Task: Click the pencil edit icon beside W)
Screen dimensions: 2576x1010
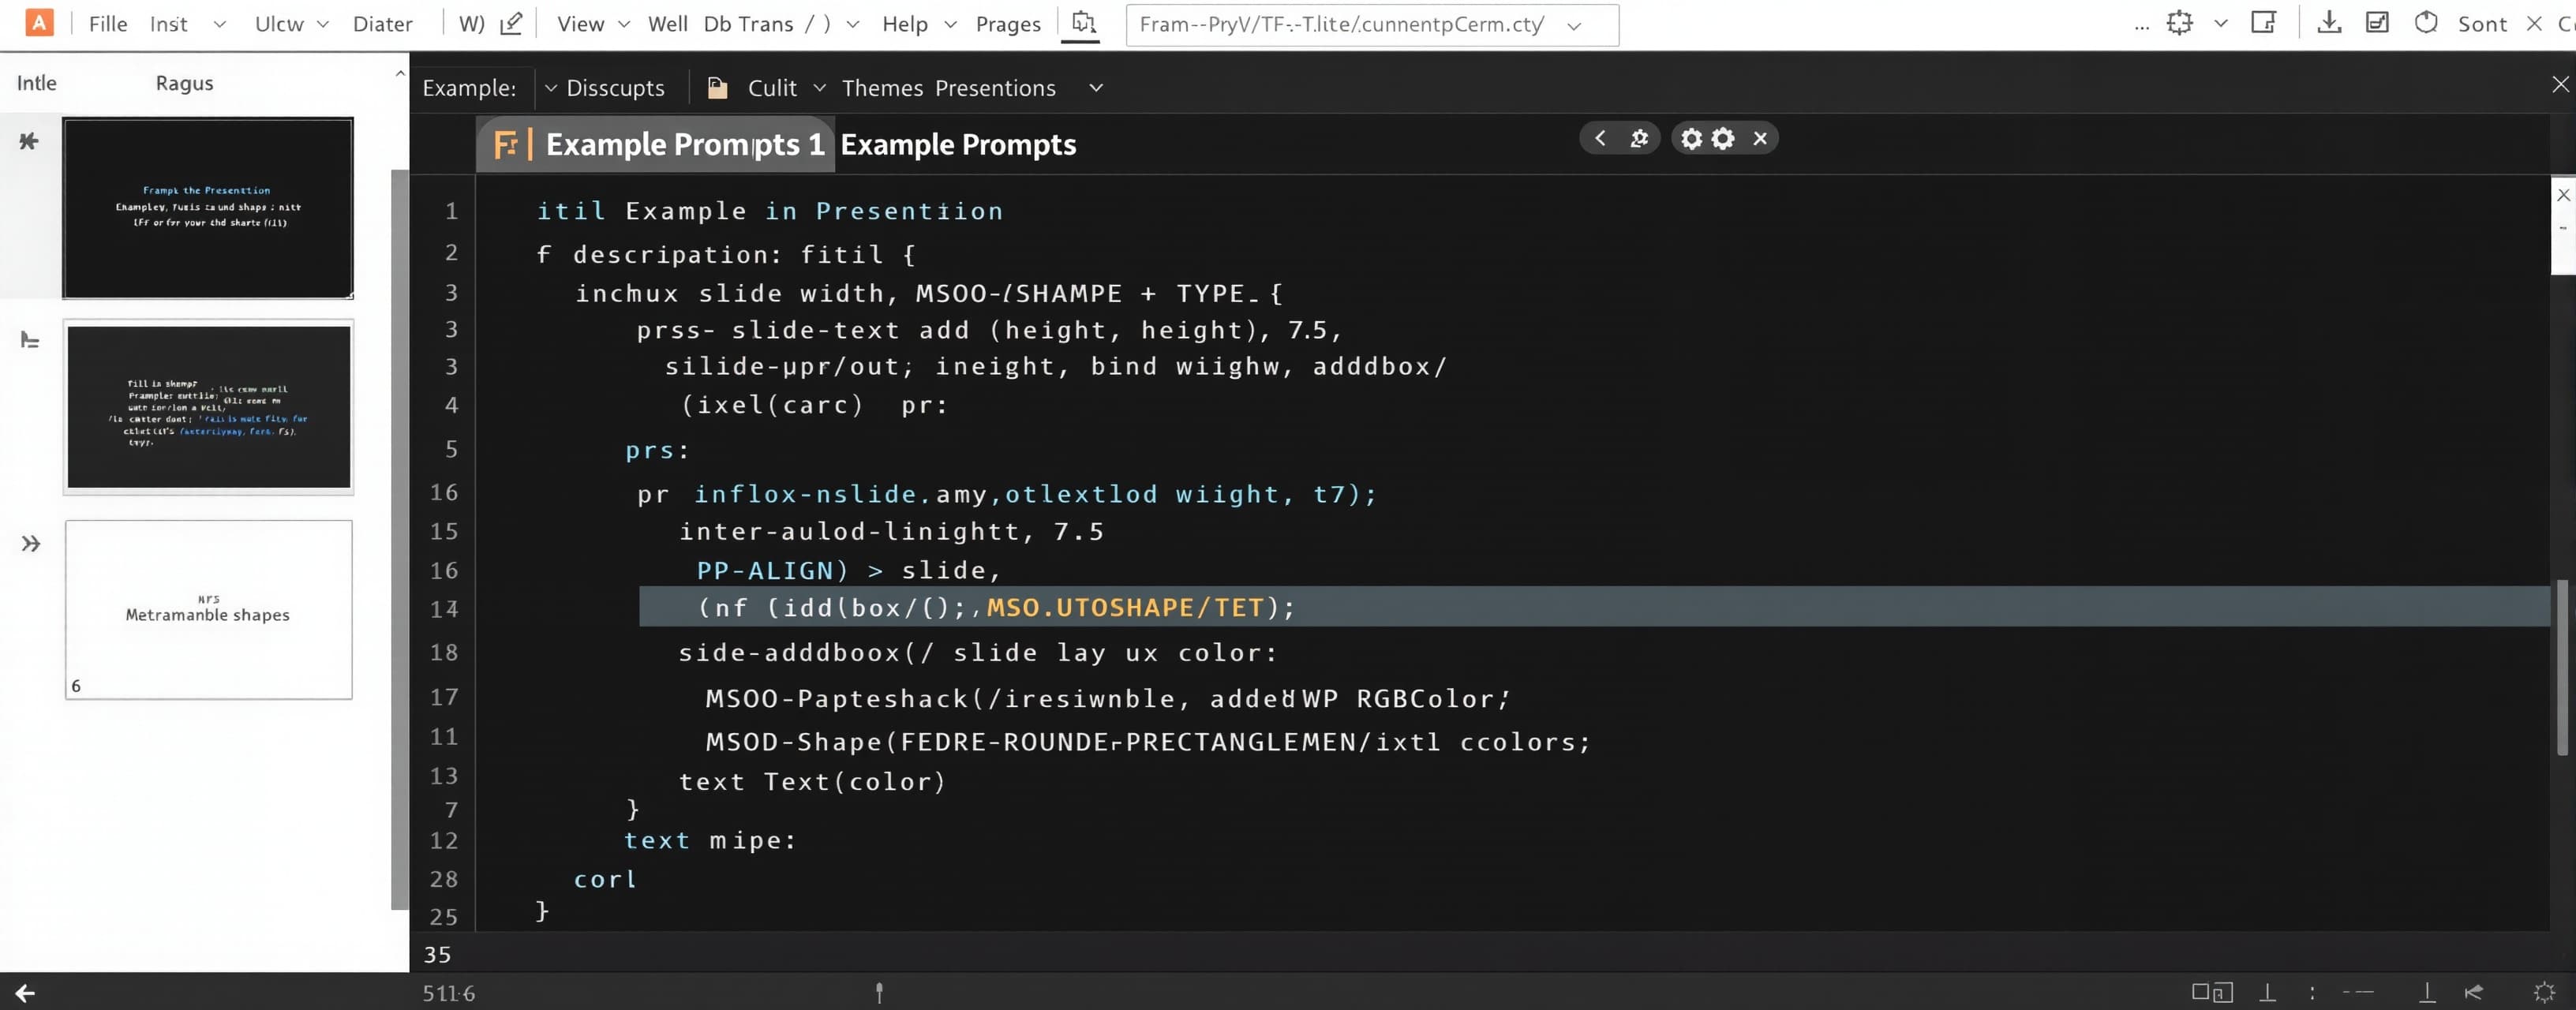Action: pos(511,23)
